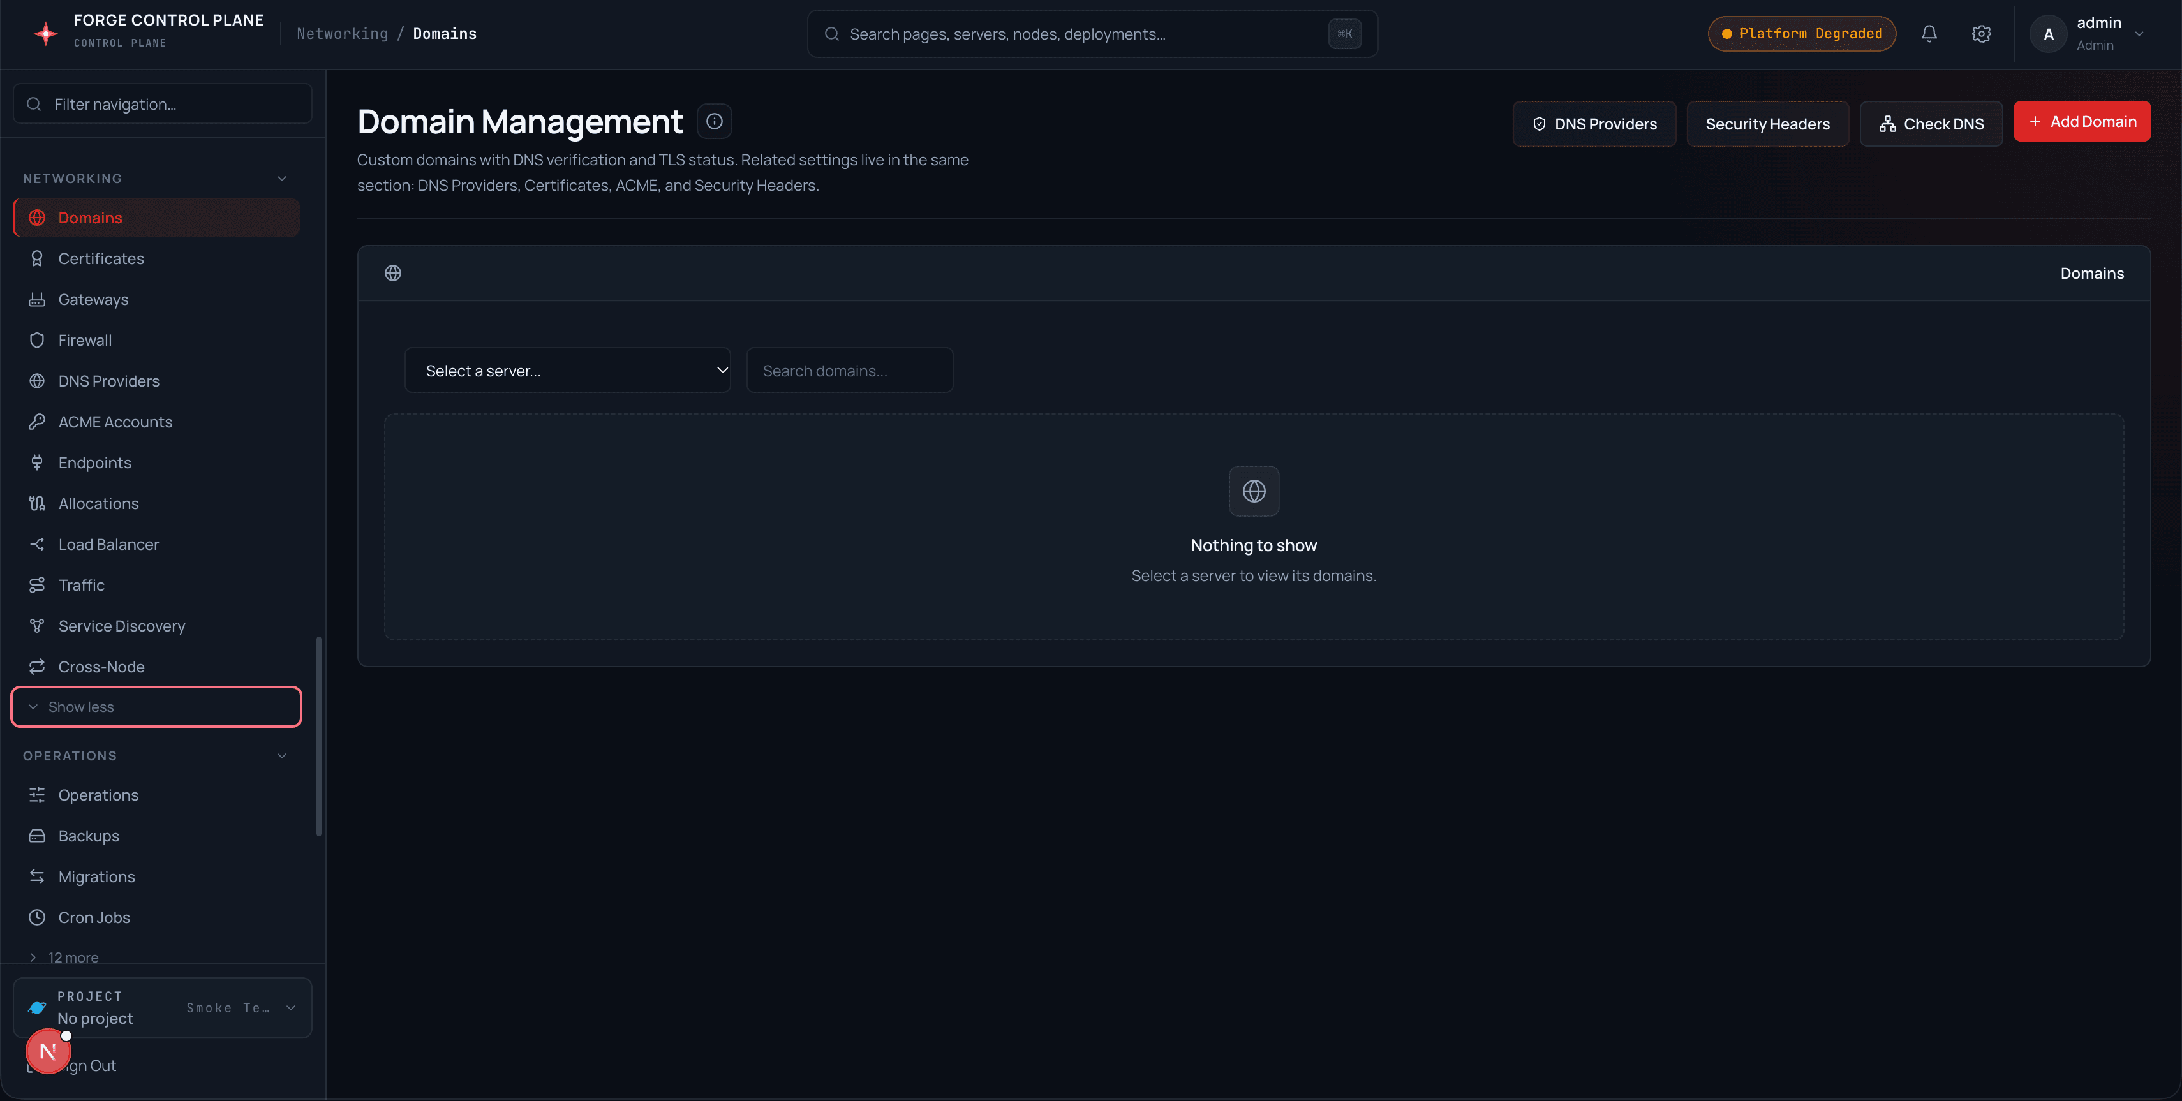
Task: Collapse the Operations section chevron
Action: coord(282,755)
